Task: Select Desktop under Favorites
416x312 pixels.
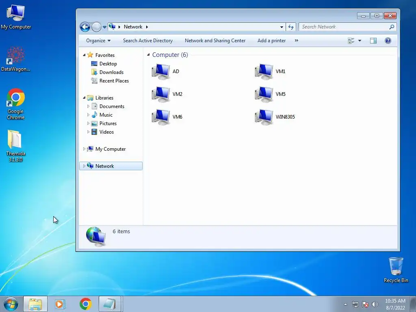Action: [x=108, y=64]
